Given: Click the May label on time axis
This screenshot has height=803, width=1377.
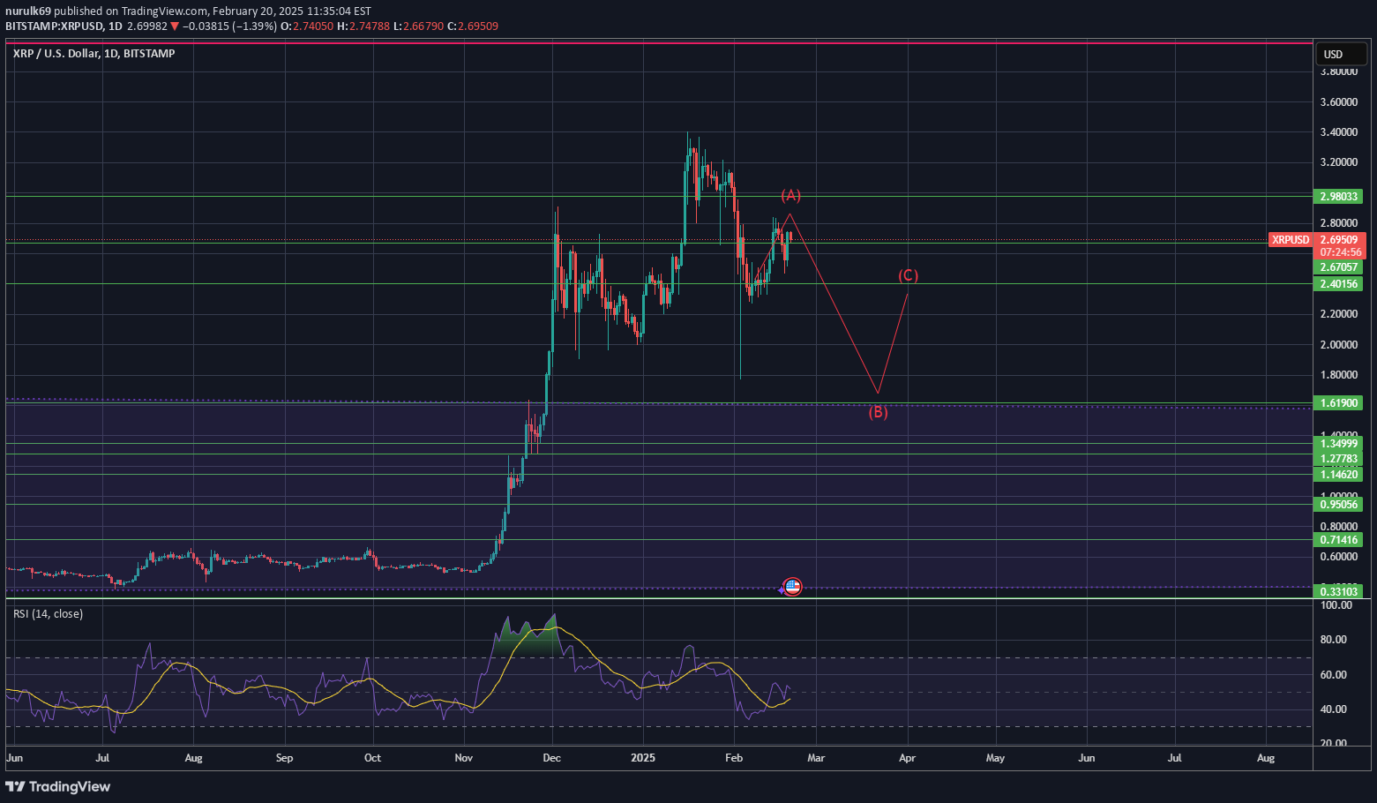Looking at the screenshot, I should tap(995, 758).
